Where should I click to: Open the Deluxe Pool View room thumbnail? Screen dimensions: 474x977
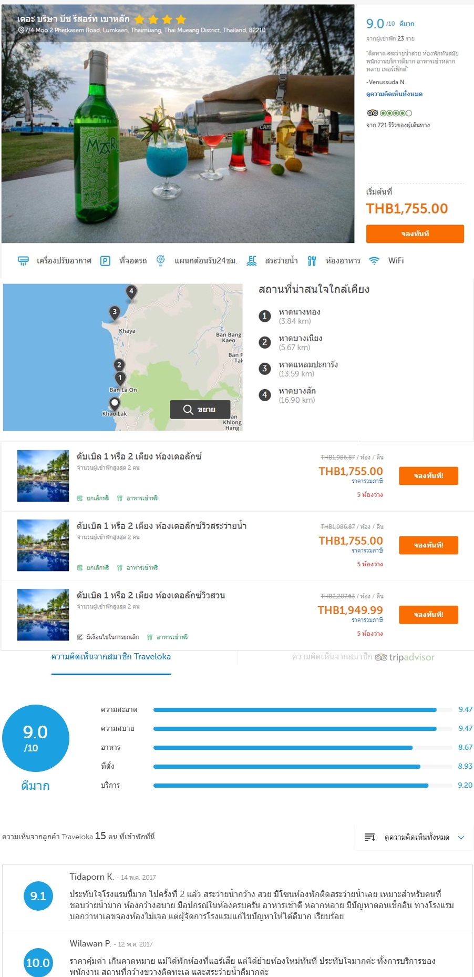point(43,545)
